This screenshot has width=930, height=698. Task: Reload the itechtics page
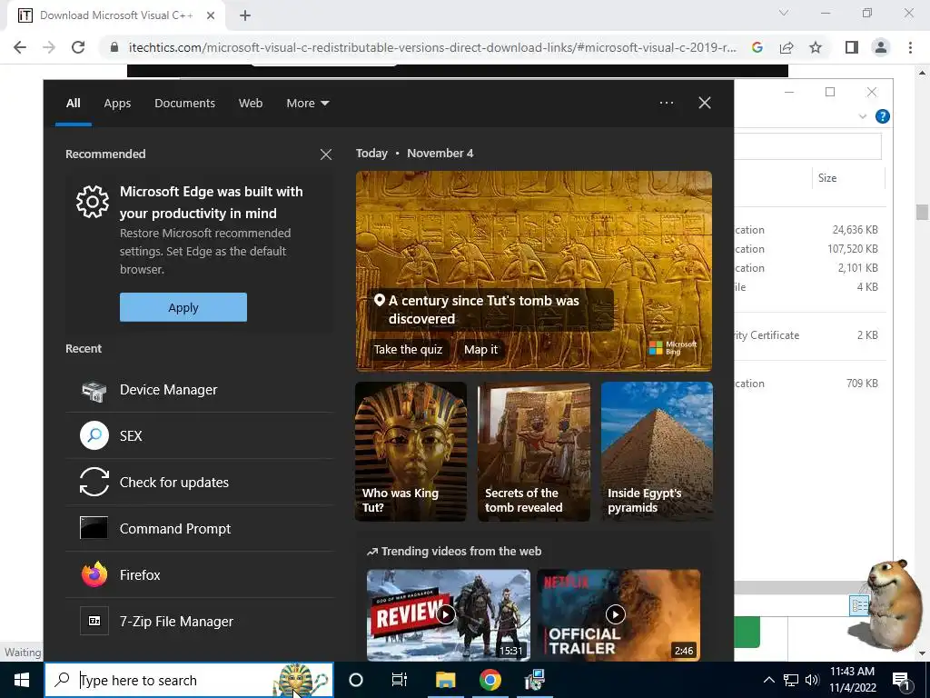pos(78,47)
